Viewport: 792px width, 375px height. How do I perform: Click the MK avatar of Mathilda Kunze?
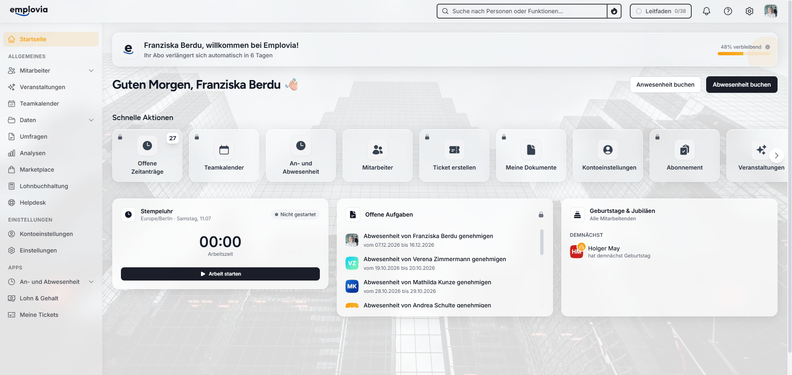tap(352, 286)
